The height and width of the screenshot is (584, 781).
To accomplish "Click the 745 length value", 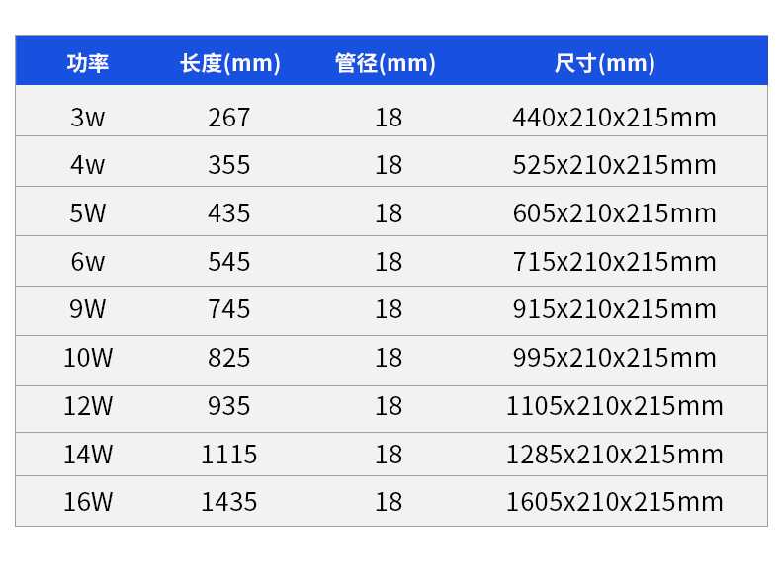I will click(x=229, y=309).
